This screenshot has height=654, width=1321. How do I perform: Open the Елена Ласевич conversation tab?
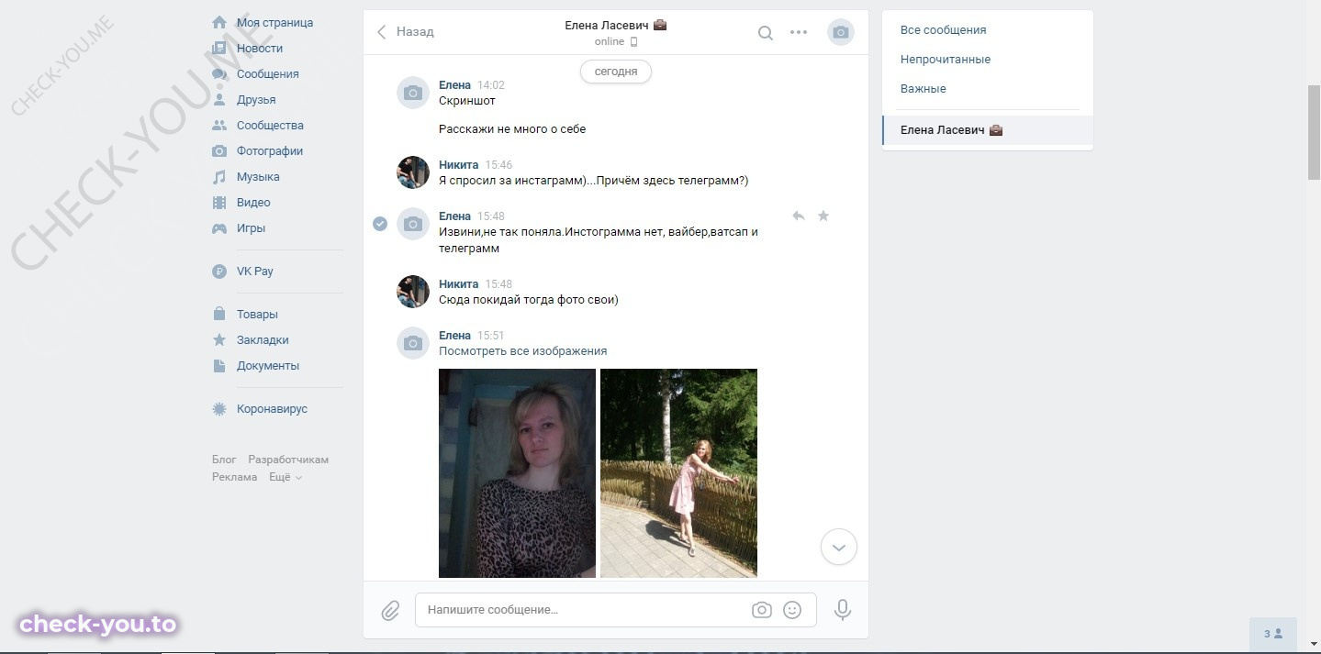[988, 130]
